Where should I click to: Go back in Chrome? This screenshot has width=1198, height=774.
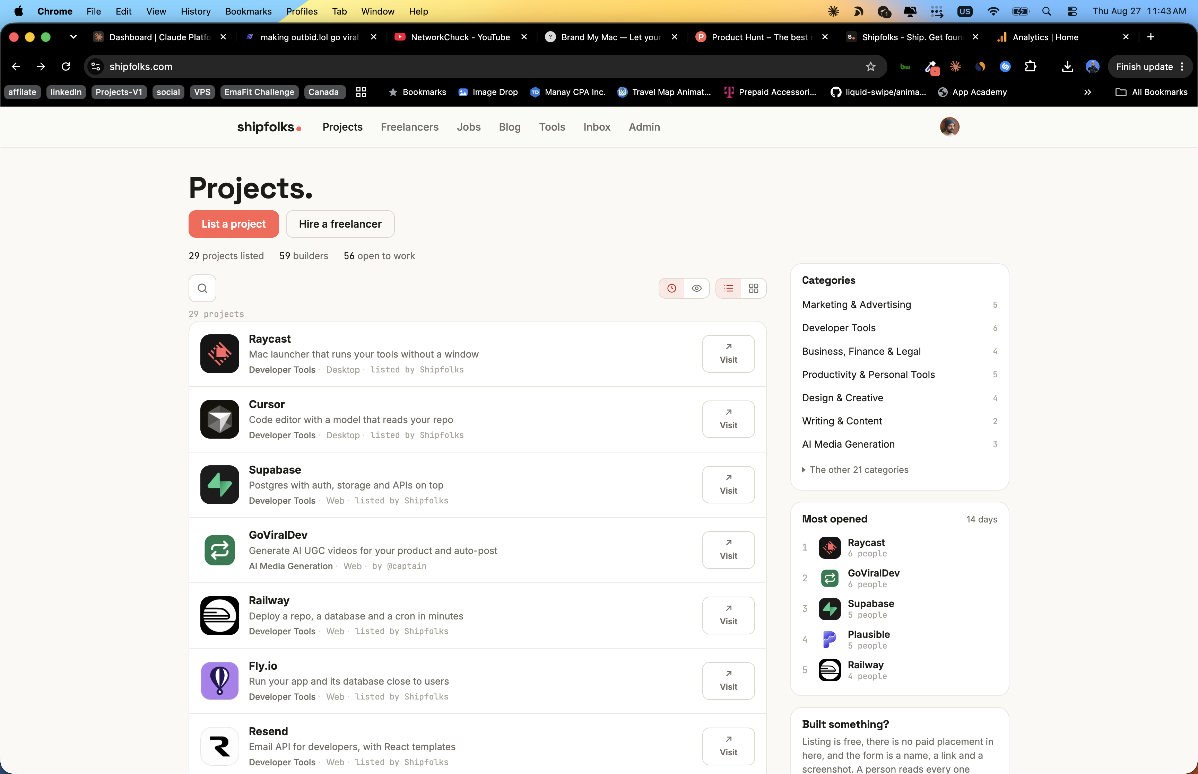pyautogui.click(x=16, y=66)
